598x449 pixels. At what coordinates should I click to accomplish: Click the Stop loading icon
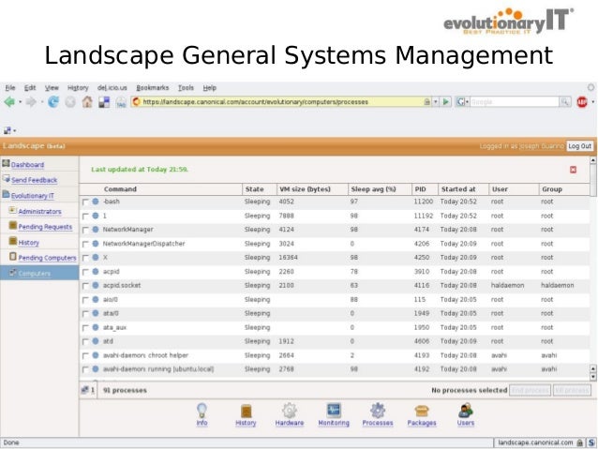click(x=70, y=102)
